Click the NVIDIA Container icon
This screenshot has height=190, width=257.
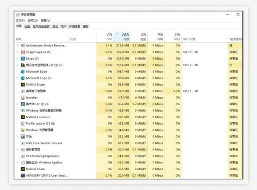tap(23, 117)
